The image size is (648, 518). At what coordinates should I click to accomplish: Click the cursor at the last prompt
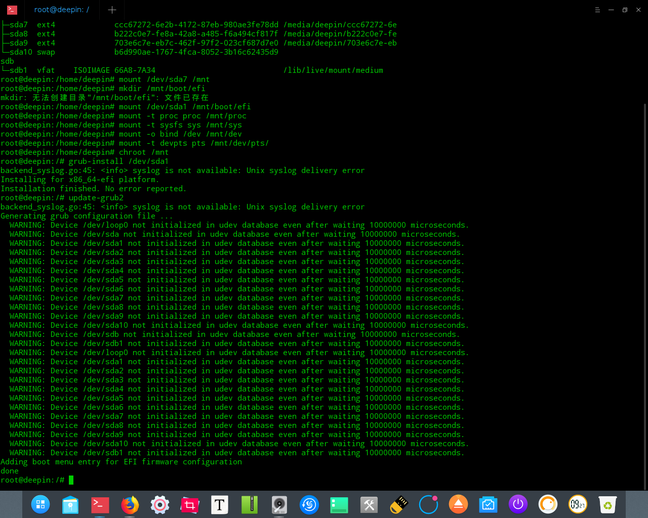click(x=71, y=480)
